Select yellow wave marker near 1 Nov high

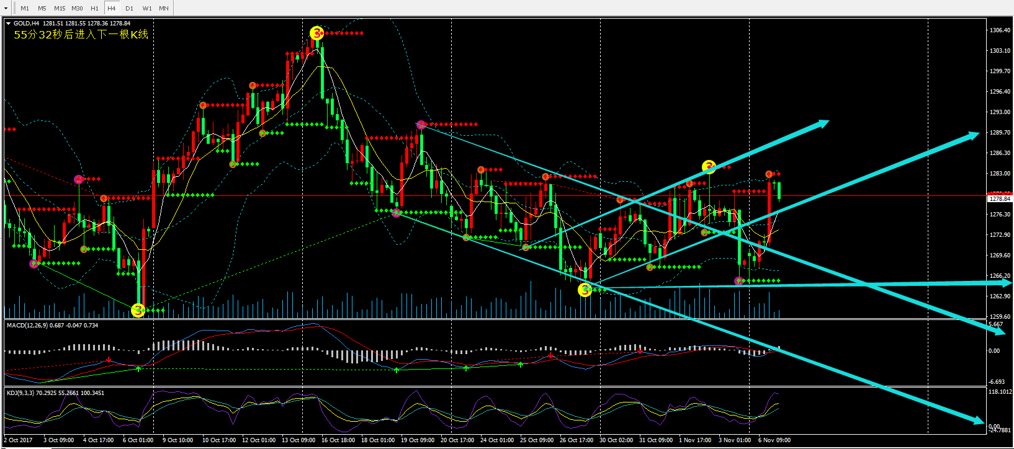(709, 167)
